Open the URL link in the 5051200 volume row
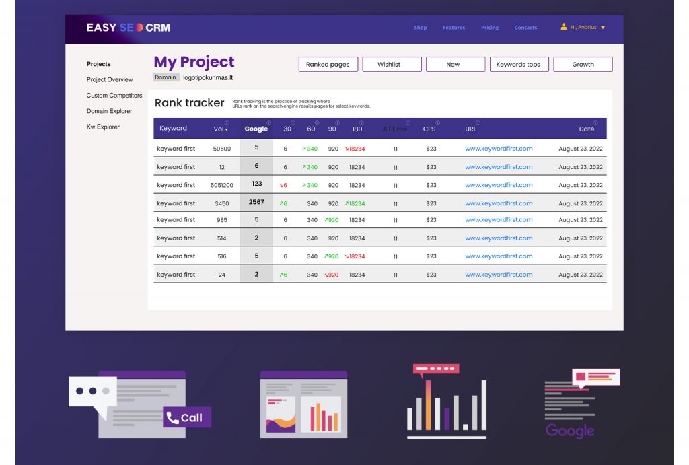Screen dimensions: 689x465 pyautogui.click(x=499, y=185)
